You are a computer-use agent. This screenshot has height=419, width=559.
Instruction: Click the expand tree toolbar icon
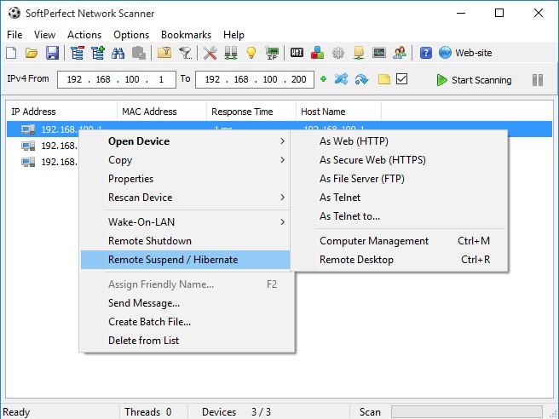98,53
